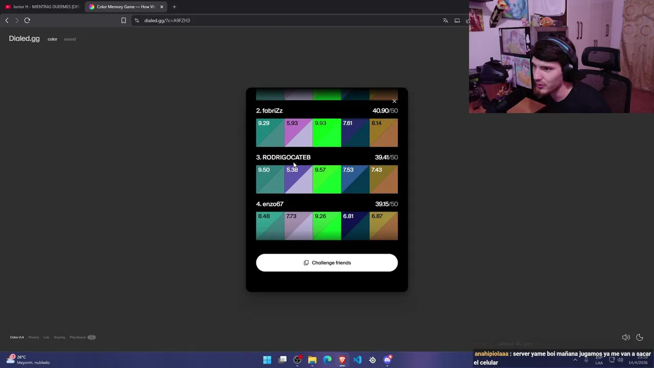
Task: Switch to the Junior H - MIENTRAS DUERMES tab
Action: (42, 7)
